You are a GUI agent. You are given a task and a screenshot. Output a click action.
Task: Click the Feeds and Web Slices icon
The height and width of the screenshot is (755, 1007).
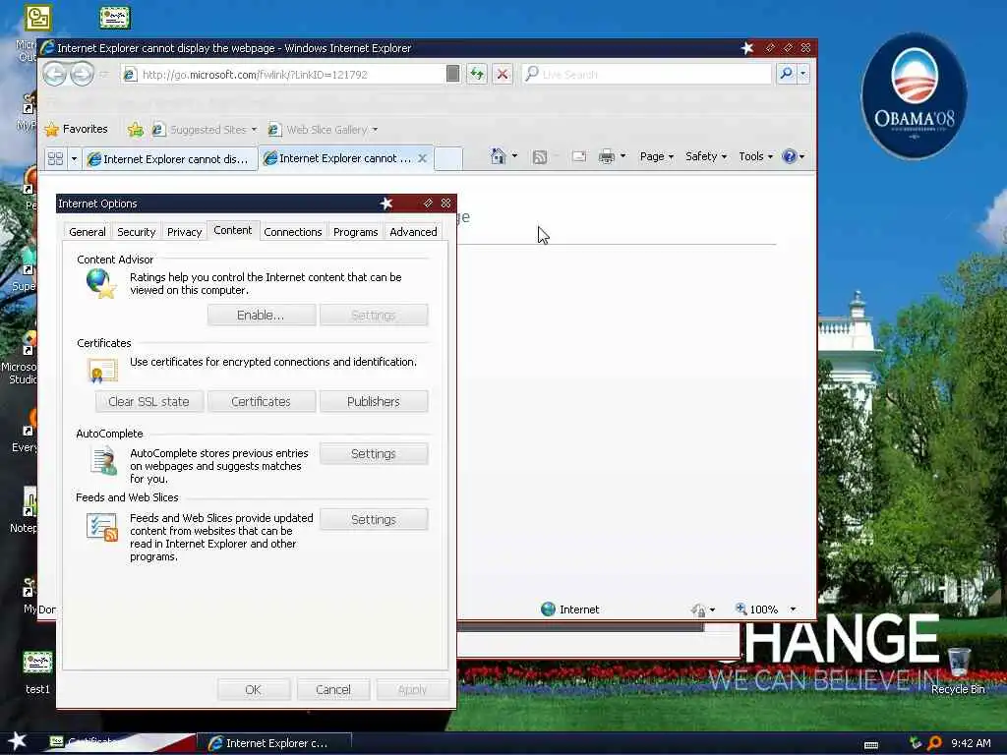click(102, 528)
